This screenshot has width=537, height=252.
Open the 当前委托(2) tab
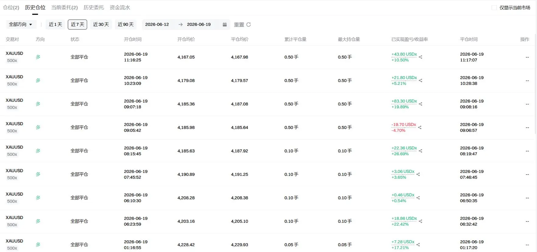click(65, 7)
